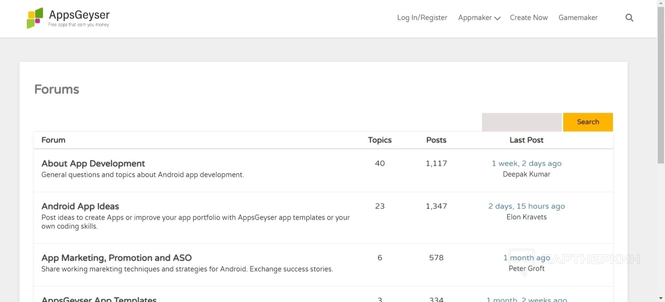Screen dimensions: 665x302
Task: View the 1 month ago last post
Action: click(x=526, y=258)
